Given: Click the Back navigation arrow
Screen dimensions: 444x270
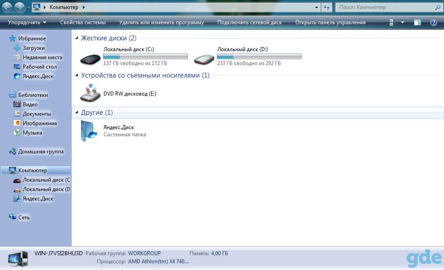Looking at the screenshot, I should 7,7.
